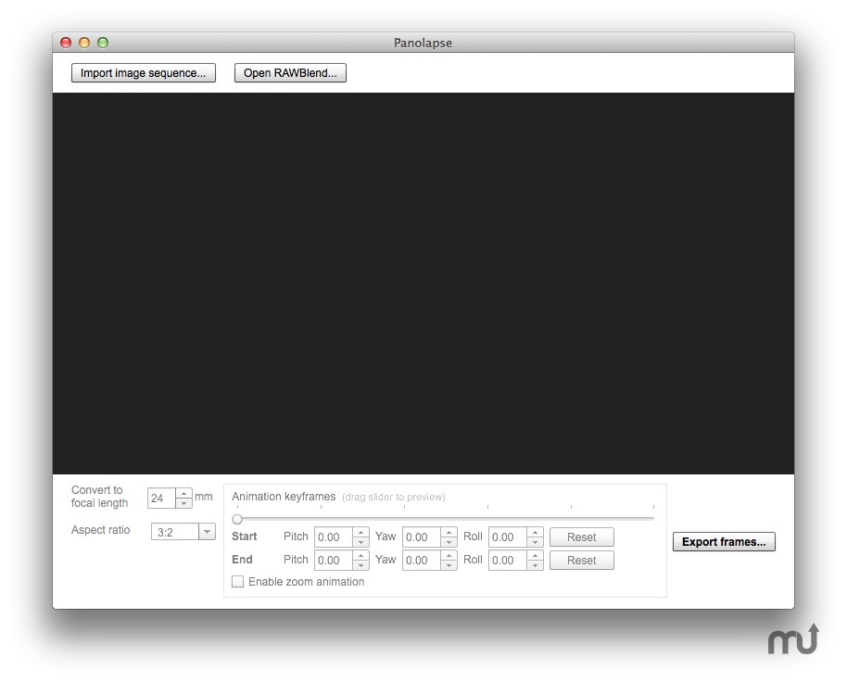Increment End Yaw value
This screenshot has height=682, width=847.
click(449, 556)
